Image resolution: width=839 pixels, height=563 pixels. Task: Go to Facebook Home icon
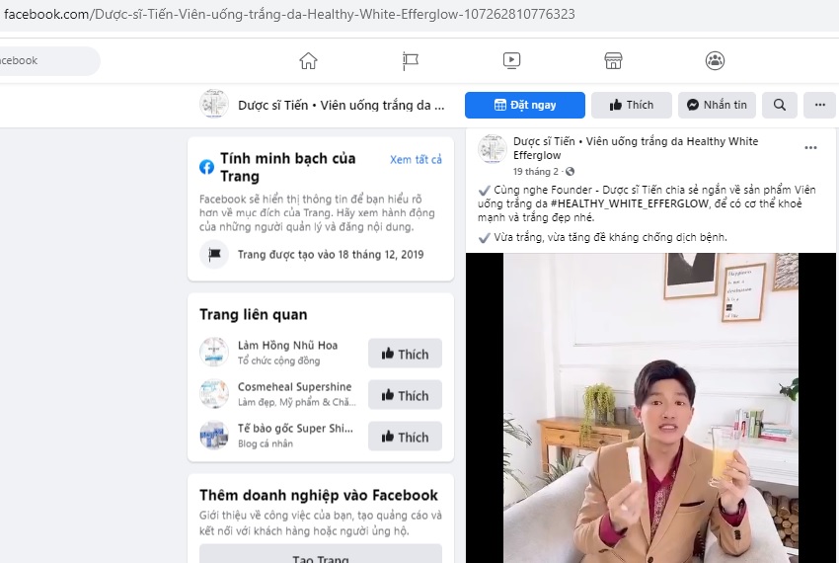coord(309,61)
